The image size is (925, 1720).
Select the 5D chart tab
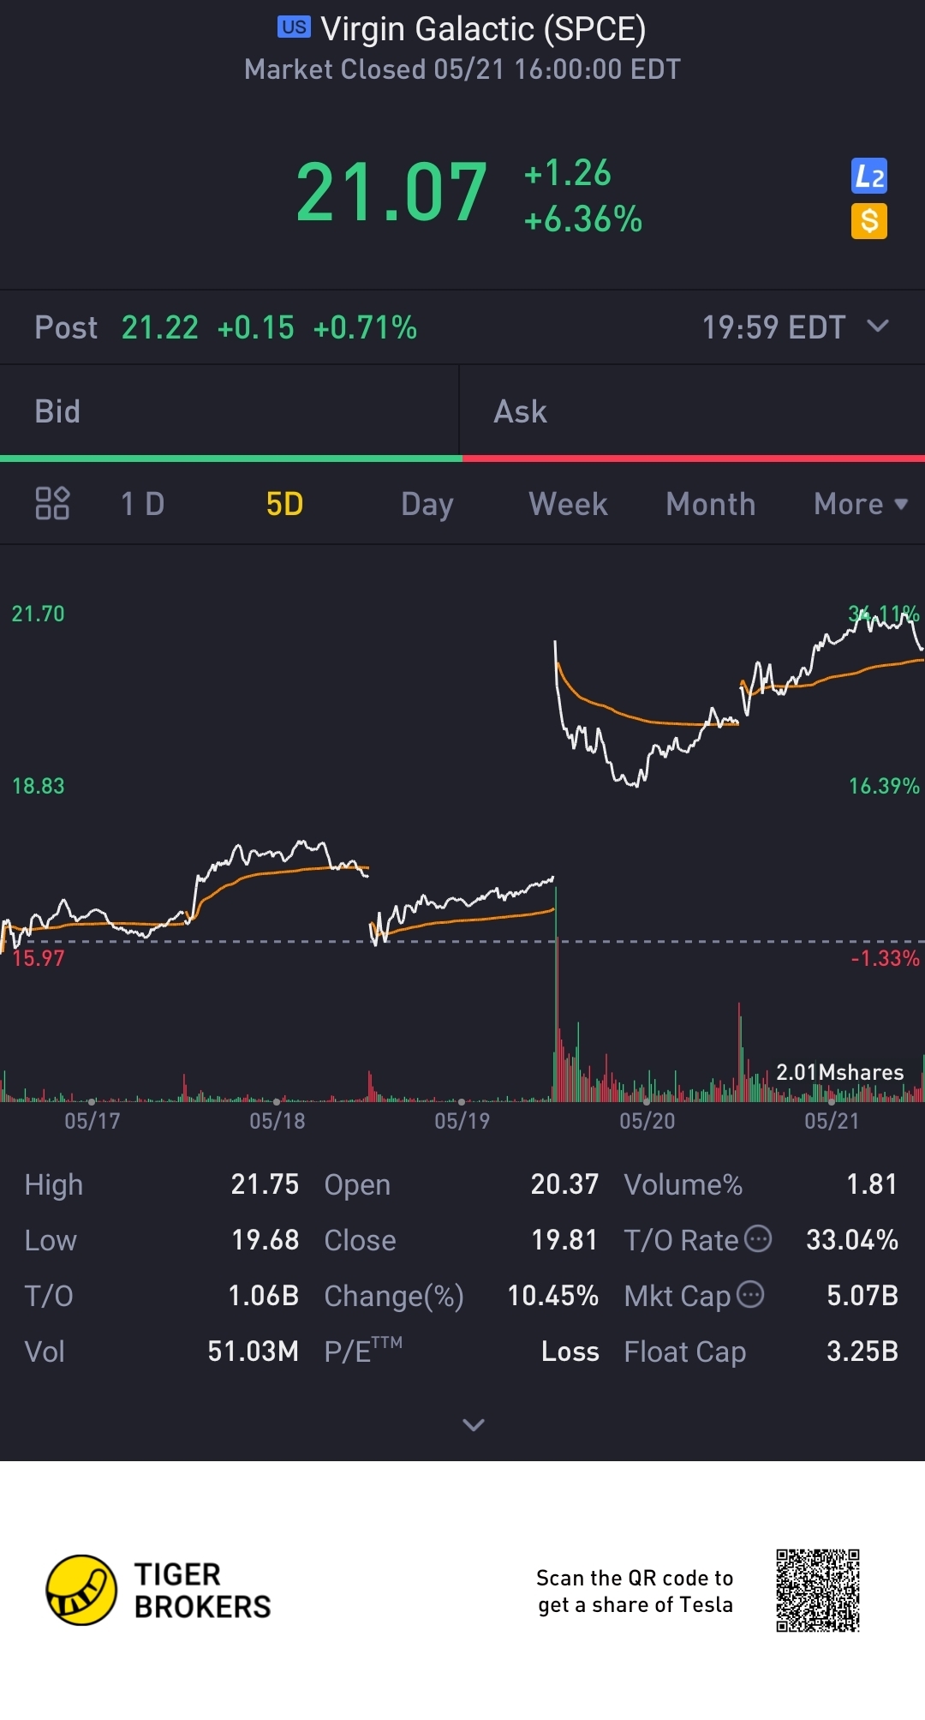[x=284, y=504]
